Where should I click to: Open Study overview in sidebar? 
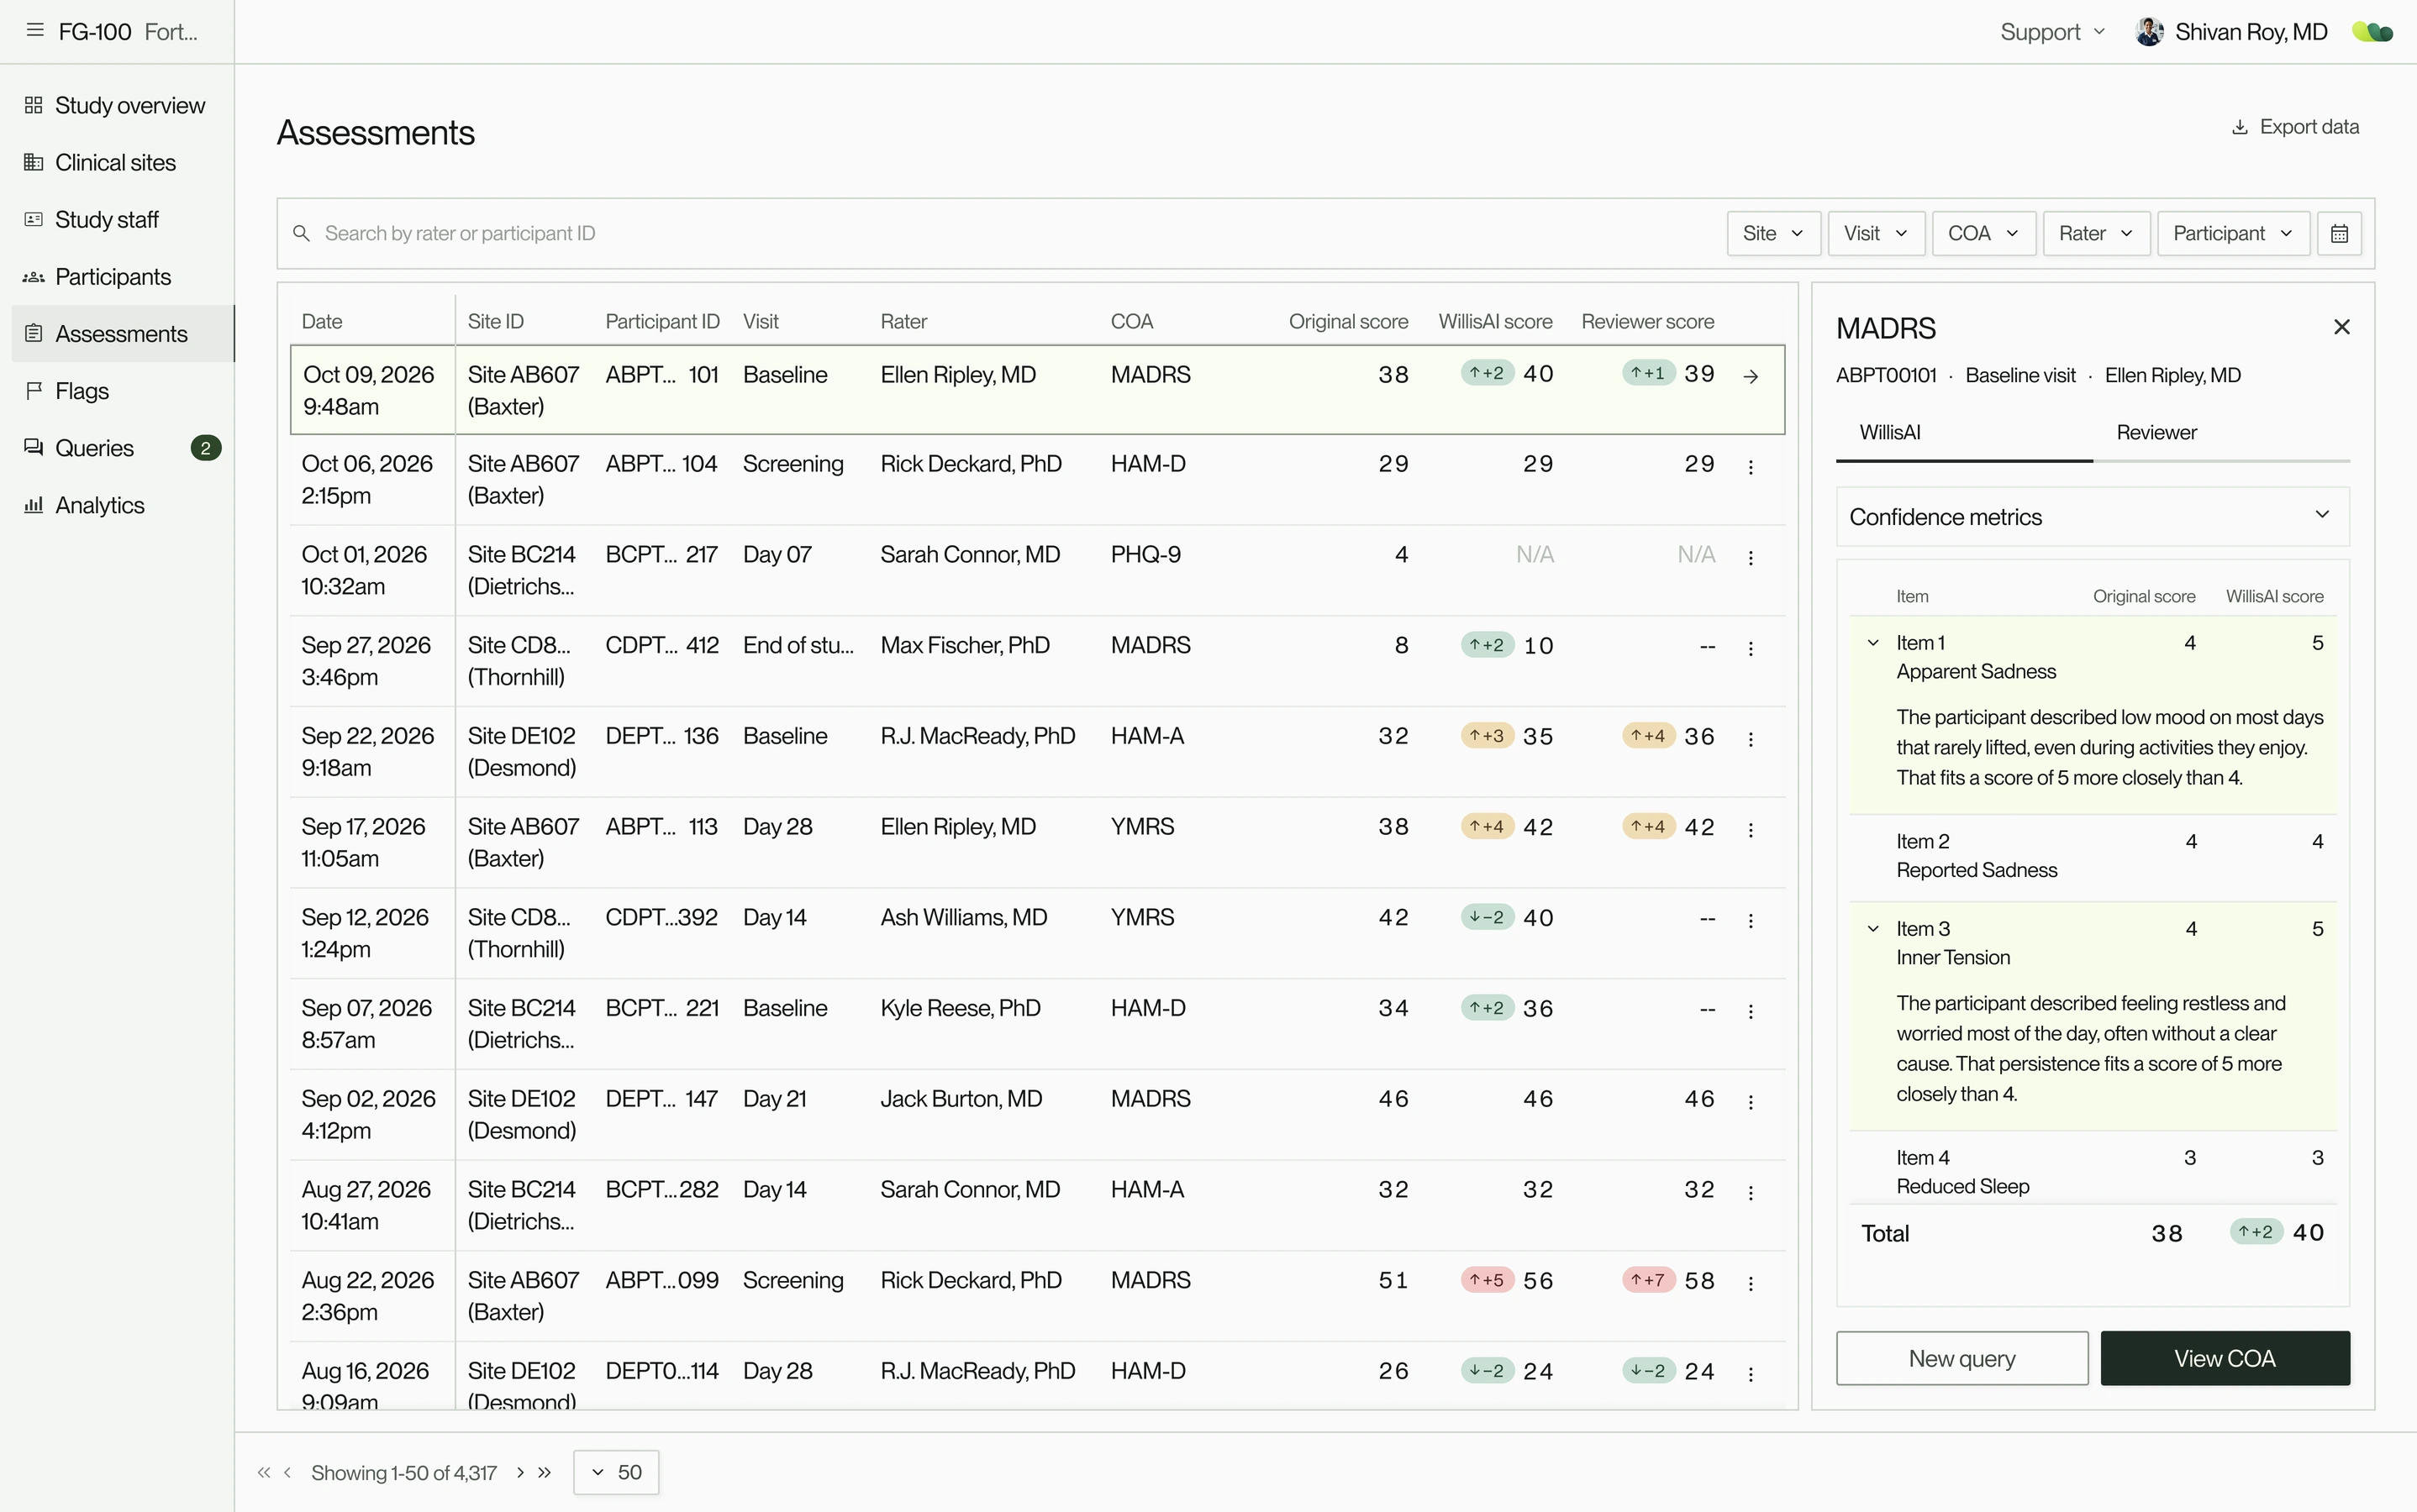click(117, 105)
